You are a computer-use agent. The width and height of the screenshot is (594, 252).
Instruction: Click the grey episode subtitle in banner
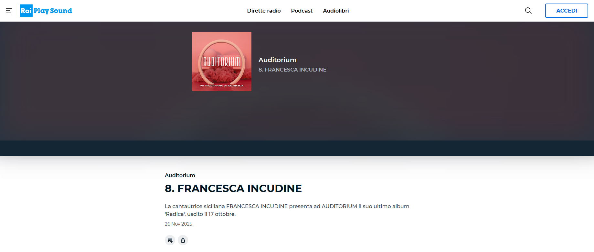[292, 70]
